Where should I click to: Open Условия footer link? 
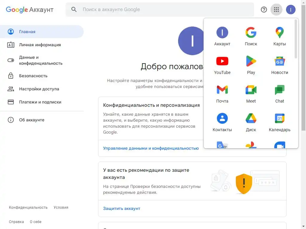[x=61, y=208]
